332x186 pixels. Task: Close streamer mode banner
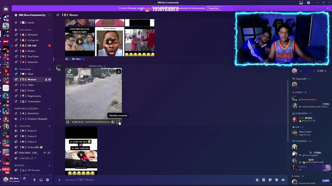coord(327,8)
